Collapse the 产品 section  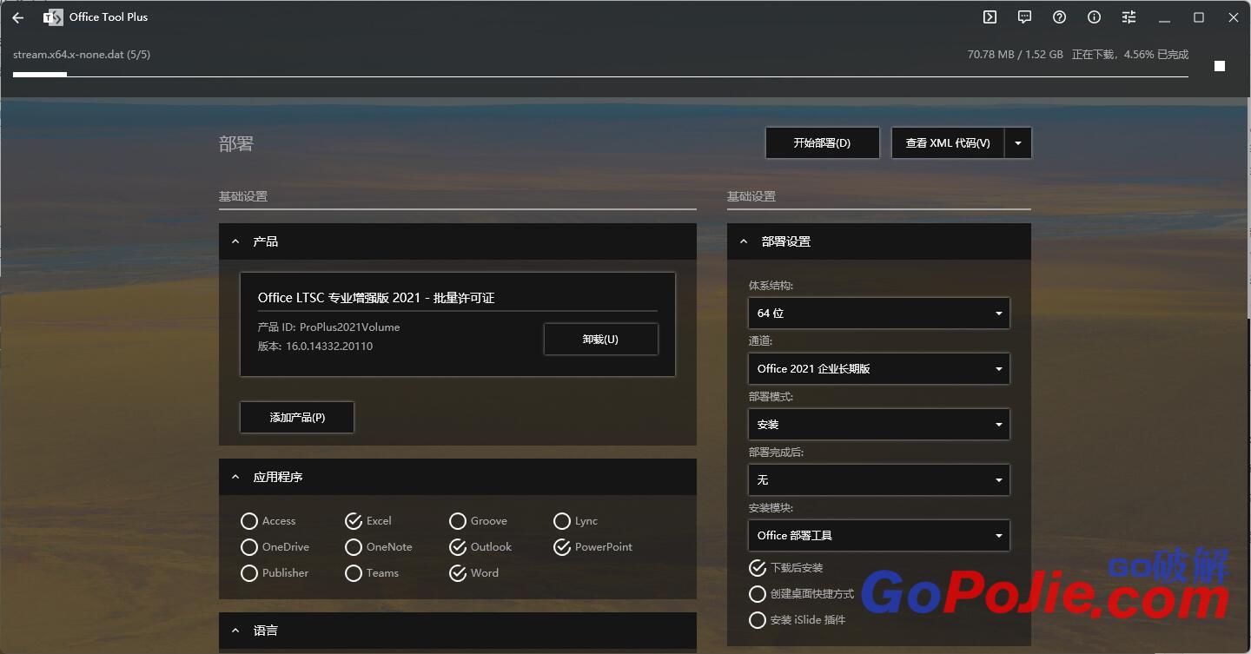click(x=235, y=241)
